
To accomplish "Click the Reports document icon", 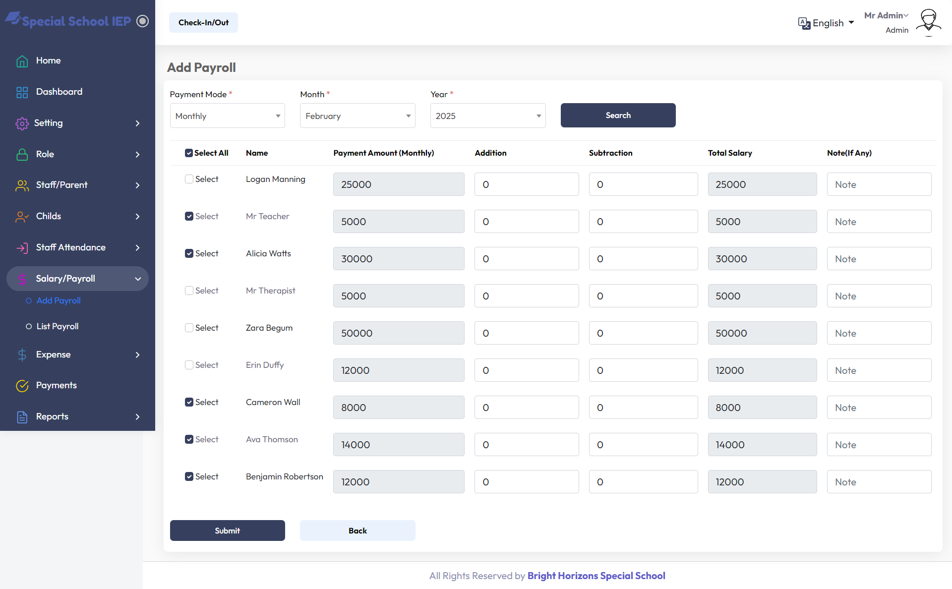I will tap(22, 416).
